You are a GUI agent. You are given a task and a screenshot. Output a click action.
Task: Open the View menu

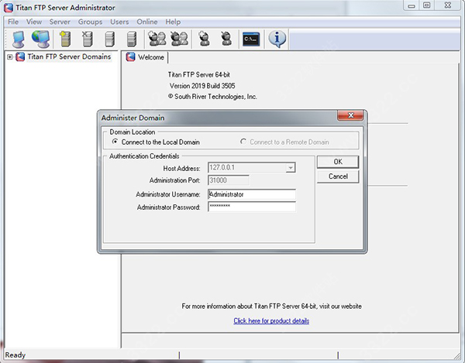tap(34, 22)
